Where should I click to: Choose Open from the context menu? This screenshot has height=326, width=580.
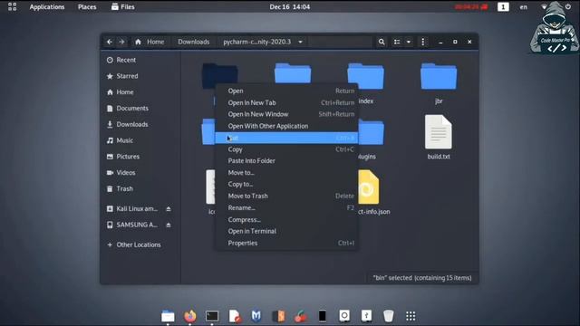(x=286, y=91)
